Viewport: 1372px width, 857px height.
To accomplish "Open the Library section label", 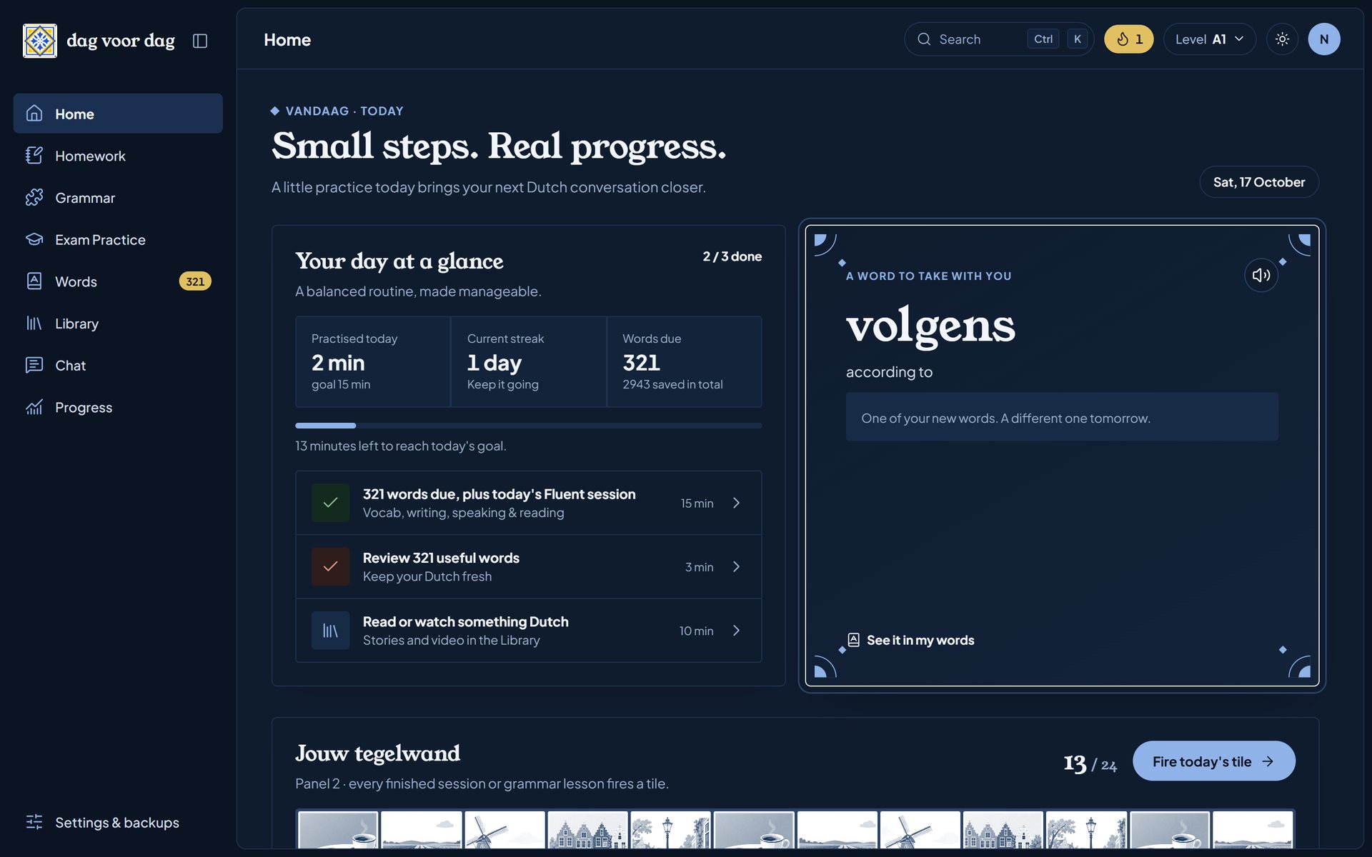I will click(76, 324).
